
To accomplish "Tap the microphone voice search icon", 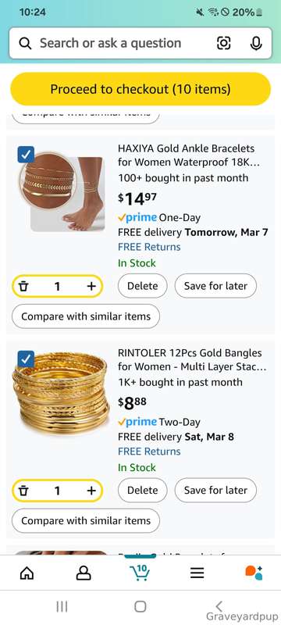I will [256, 43].
